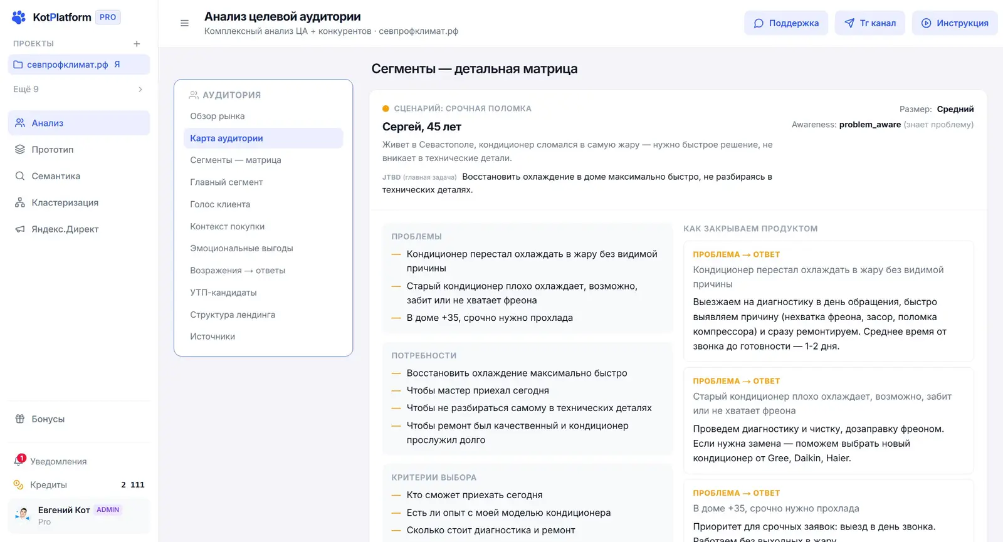Screen dimensions: 1003x542
Task: Open Возражения → ответы item
Action: pos(263,271)
